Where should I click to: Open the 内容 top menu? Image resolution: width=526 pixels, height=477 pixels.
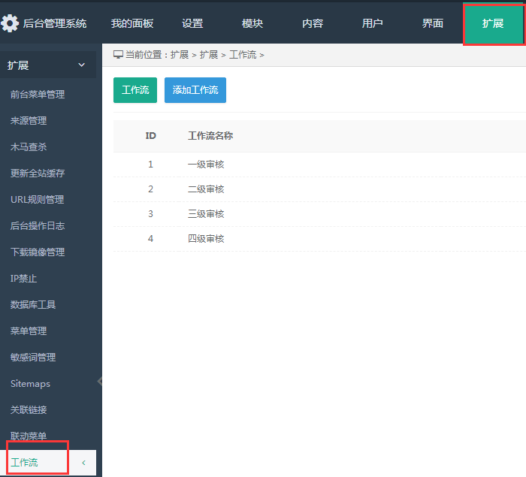point(313,23)
